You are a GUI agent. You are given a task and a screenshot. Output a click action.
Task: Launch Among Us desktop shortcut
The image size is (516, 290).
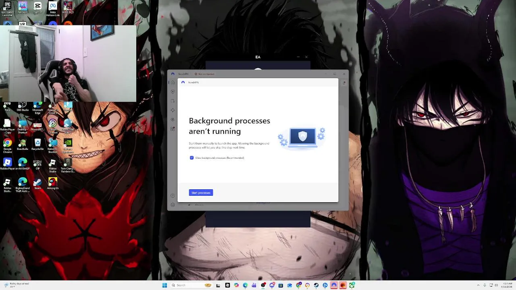(53, 184)
